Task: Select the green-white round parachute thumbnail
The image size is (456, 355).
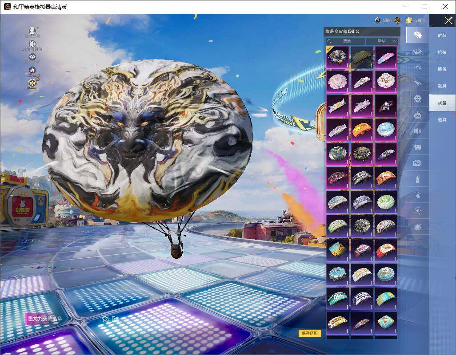Action: [x=386, y=202]
